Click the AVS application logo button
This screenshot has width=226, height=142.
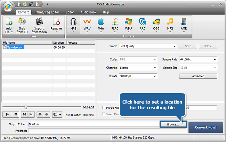click(8, 7)
